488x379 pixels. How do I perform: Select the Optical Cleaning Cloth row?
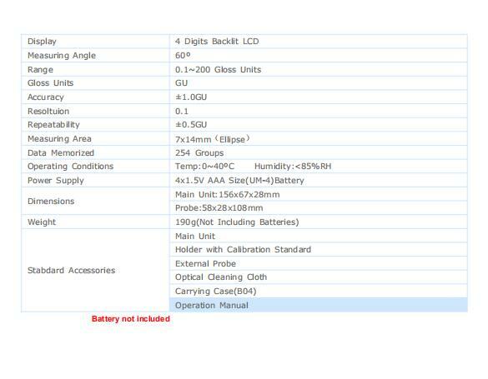point(319,277)
